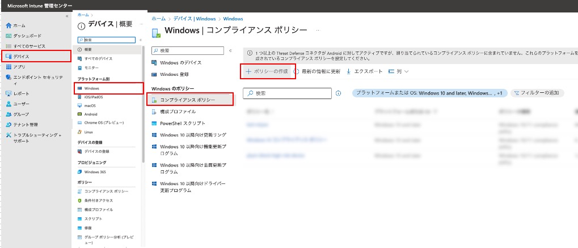The image size is (578, 248).
Task: Open Tenant administration icon
Action: [9, 125]
